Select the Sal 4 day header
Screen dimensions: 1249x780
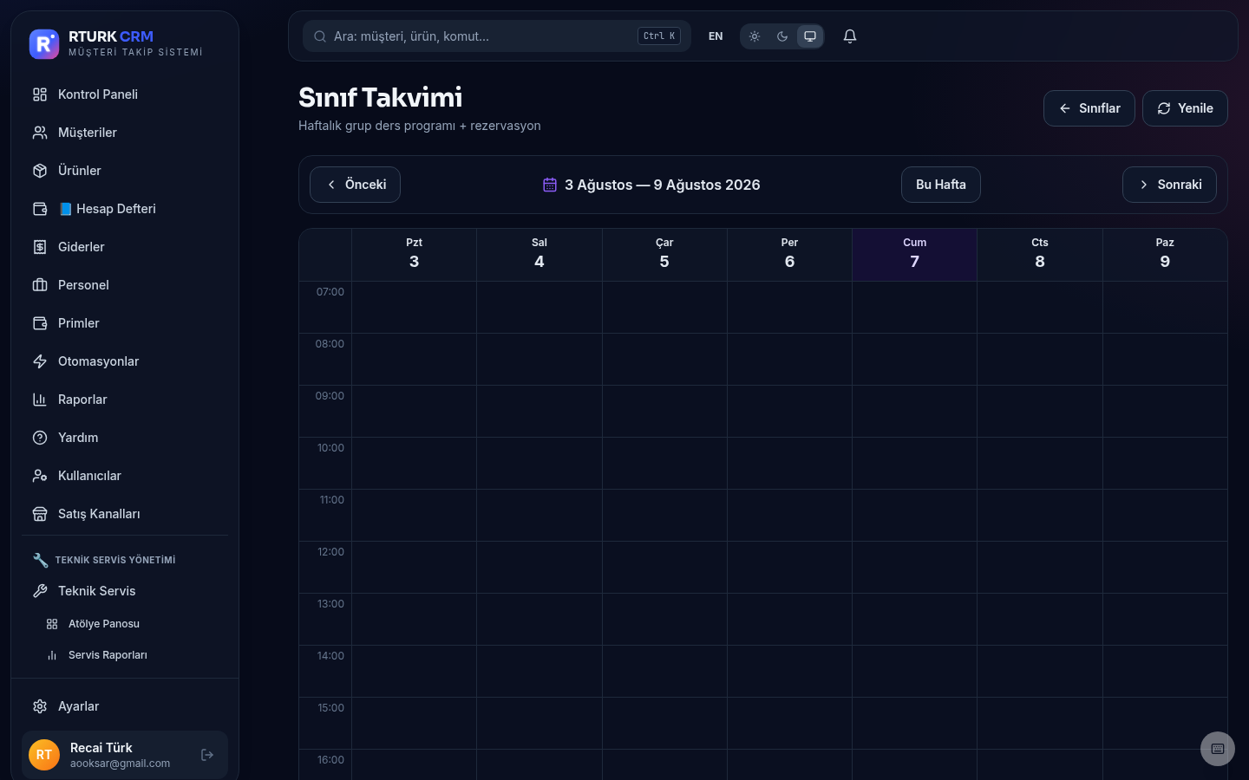(539, 254)
